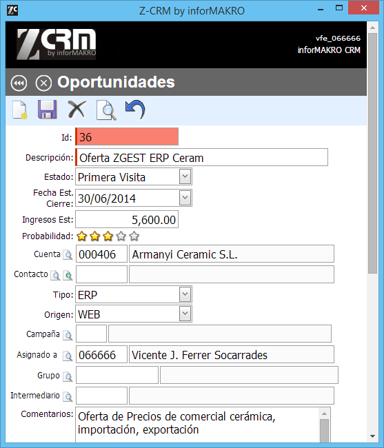Open the Campaña lookup magnifier icon
Viewport: 384px width, 448px height.
pyautogui.click(x=68, y=335)
